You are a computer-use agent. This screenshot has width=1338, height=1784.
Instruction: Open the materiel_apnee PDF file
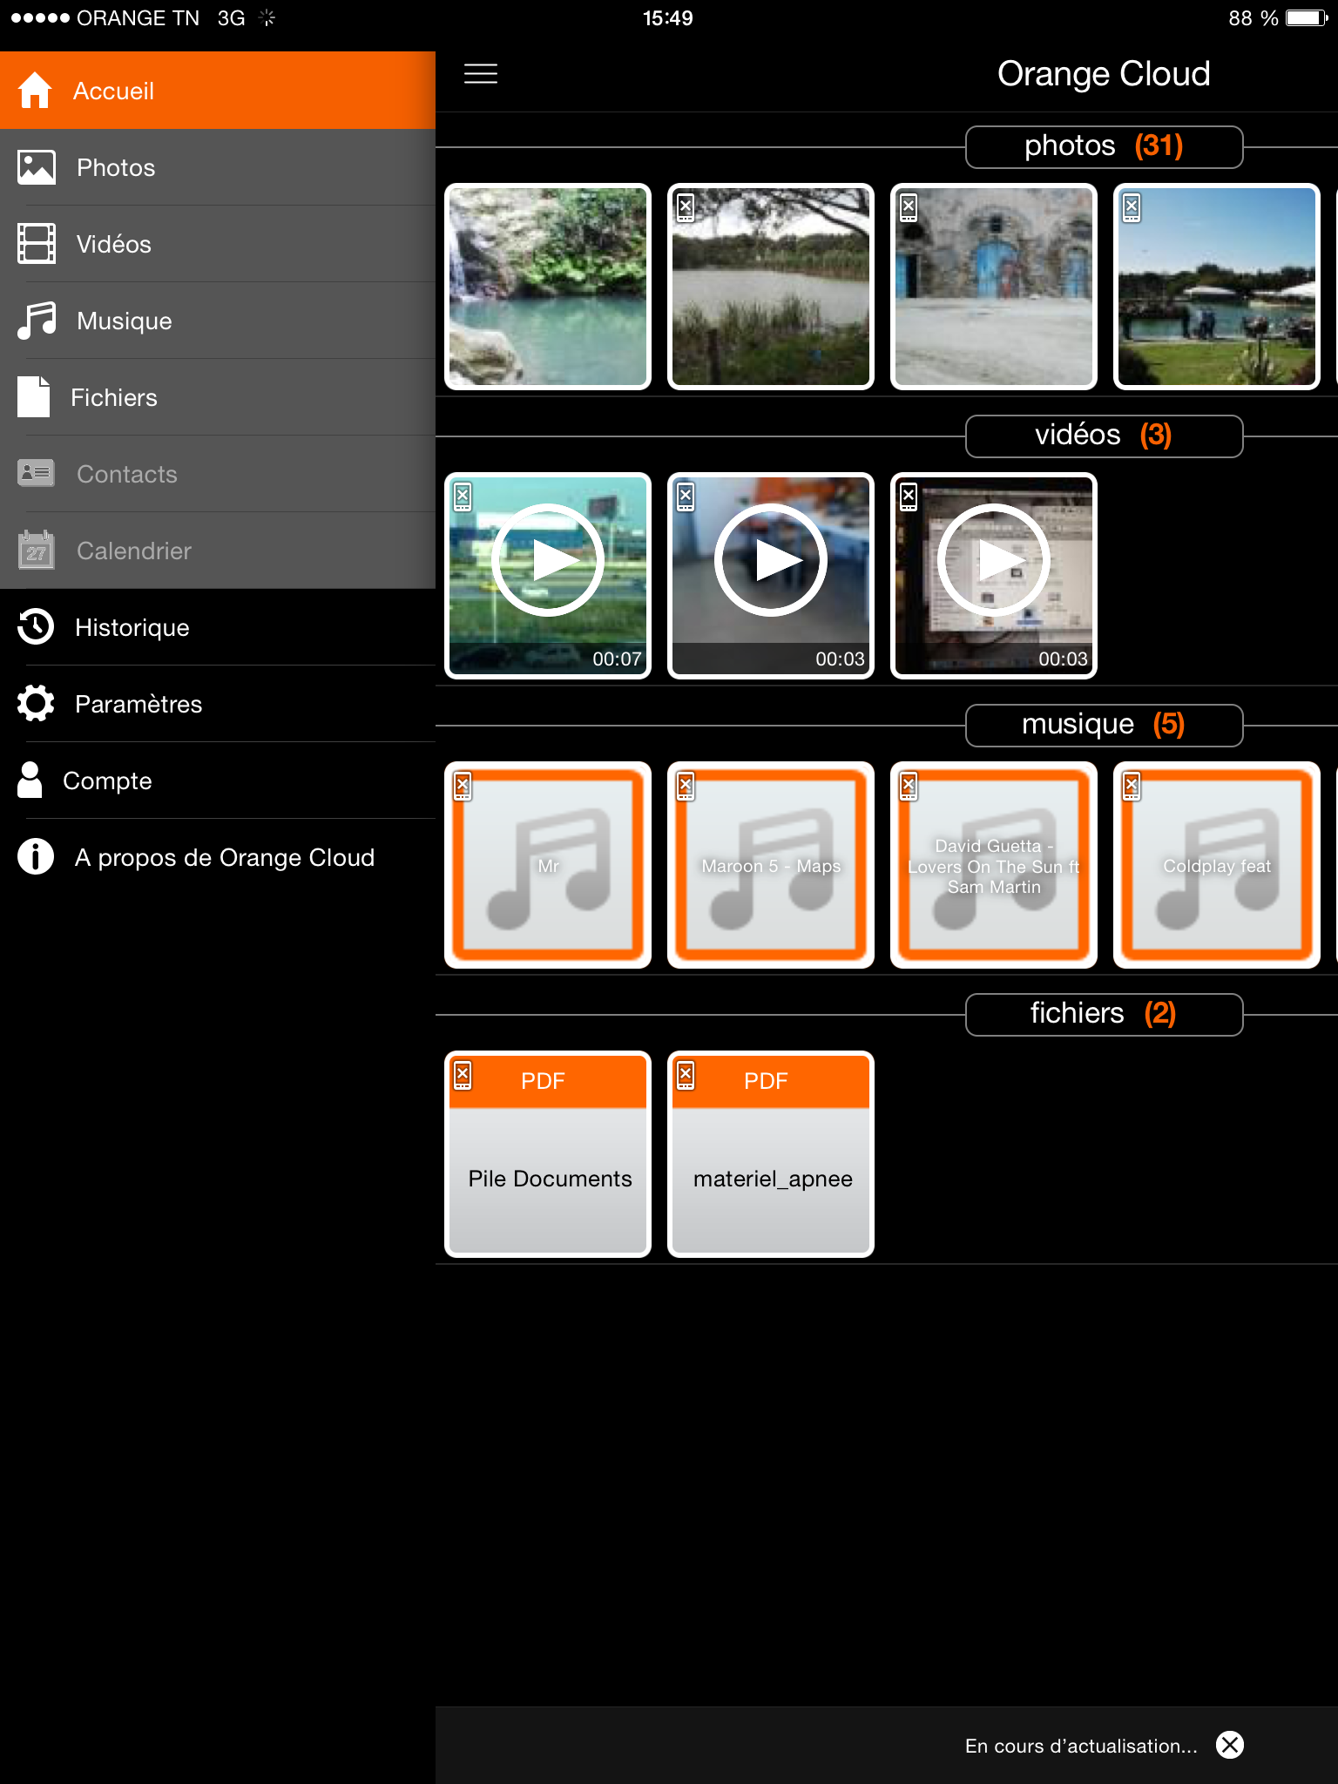tap(771, 1154)
